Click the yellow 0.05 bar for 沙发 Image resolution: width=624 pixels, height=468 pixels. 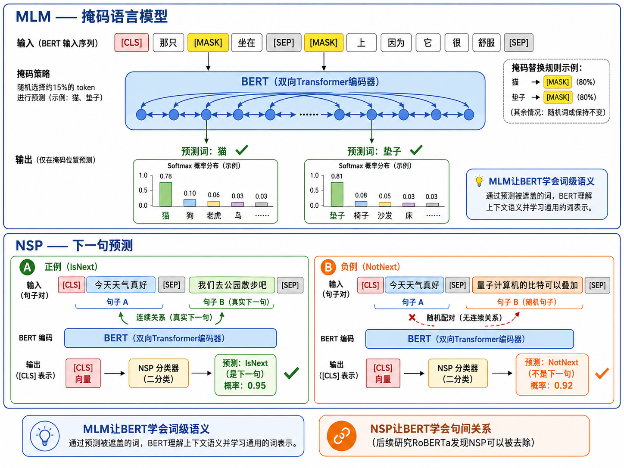[385, 204]
